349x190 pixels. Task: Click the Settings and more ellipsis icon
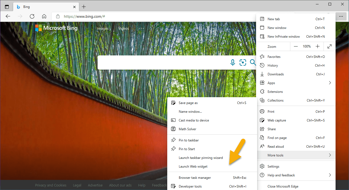click(x=341, y=16)
